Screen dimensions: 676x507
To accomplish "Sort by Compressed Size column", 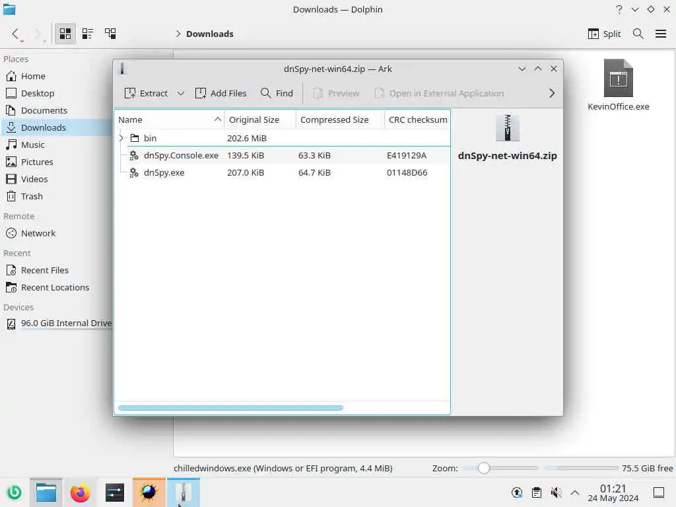I will 340,119.
